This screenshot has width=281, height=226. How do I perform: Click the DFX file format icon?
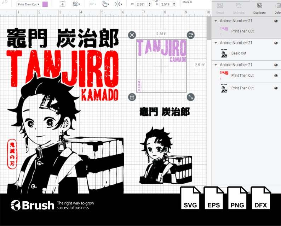tap(260, 198)
